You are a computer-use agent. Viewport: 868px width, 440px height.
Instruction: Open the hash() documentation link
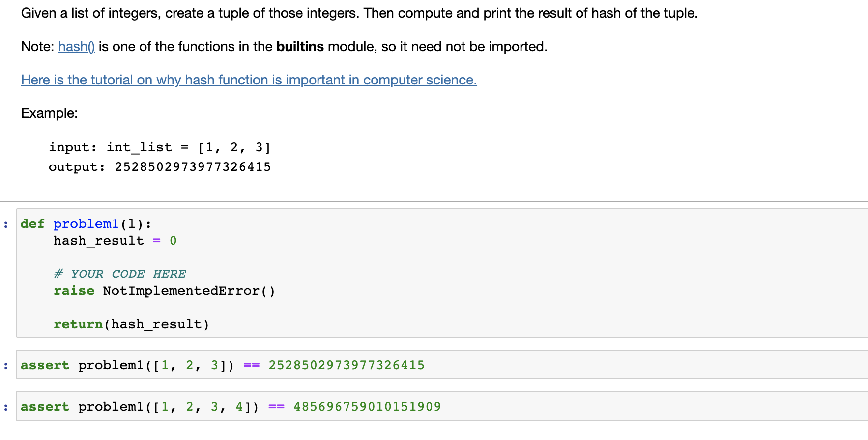(76, 47)
